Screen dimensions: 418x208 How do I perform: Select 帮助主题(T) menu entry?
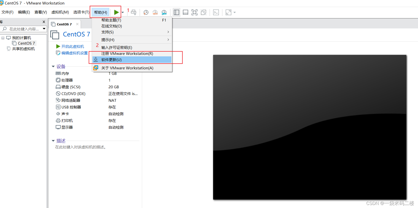click(x=132, y=20)
